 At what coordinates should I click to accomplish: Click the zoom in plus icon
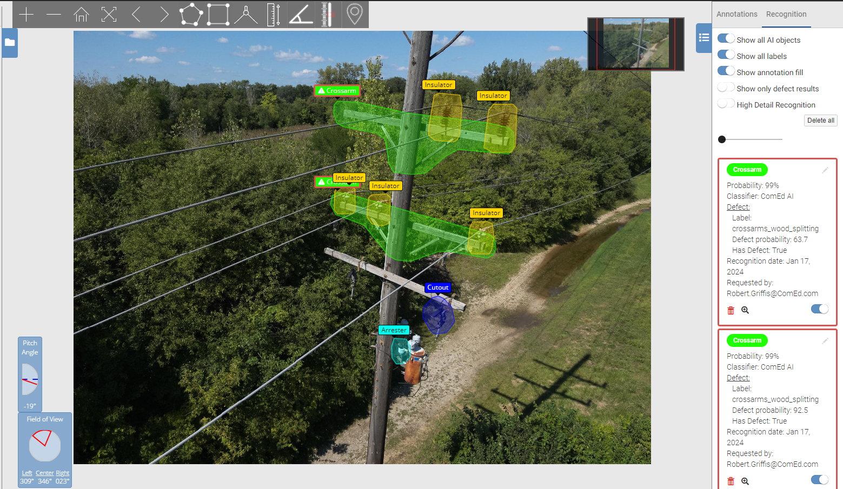click(26, 15)
